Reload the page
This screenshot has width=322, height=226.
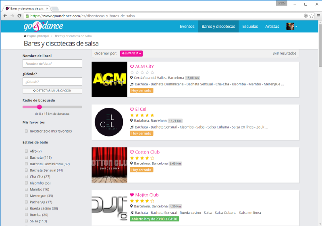tap(19, 16)
